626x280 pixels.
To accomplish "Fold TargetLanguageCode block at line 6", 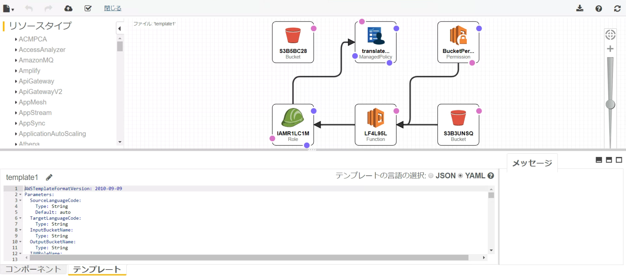I will 20,218.
